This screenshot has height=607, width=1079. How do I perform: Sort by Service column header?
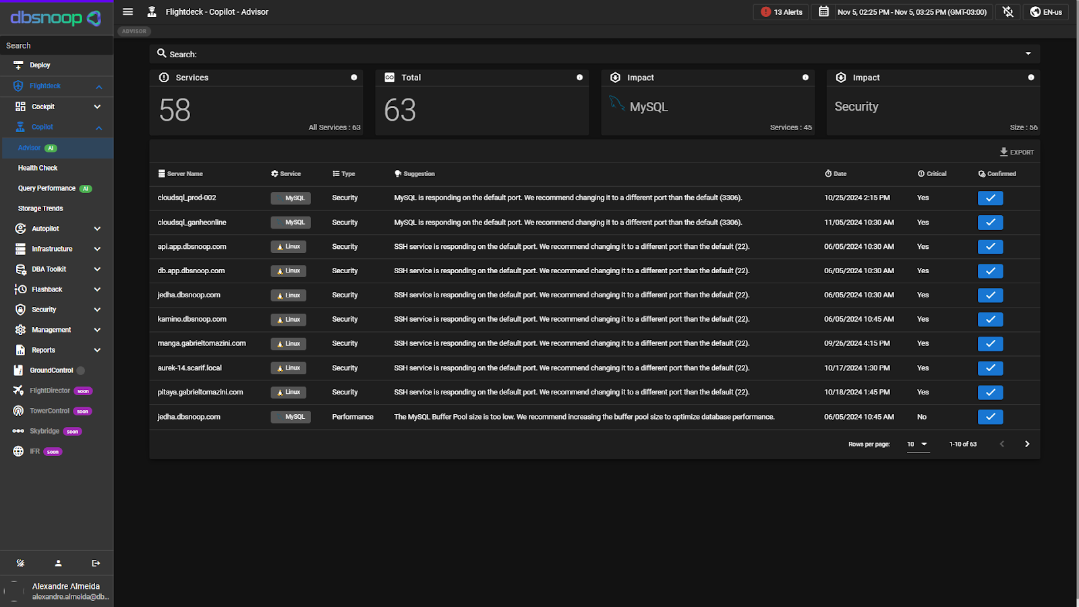[286, 174]
